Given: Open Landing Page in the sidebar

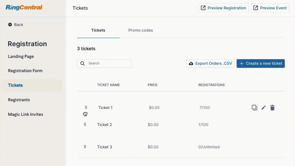Looking at the screenshot, I should pyautogui.click(x=21, y=56).
